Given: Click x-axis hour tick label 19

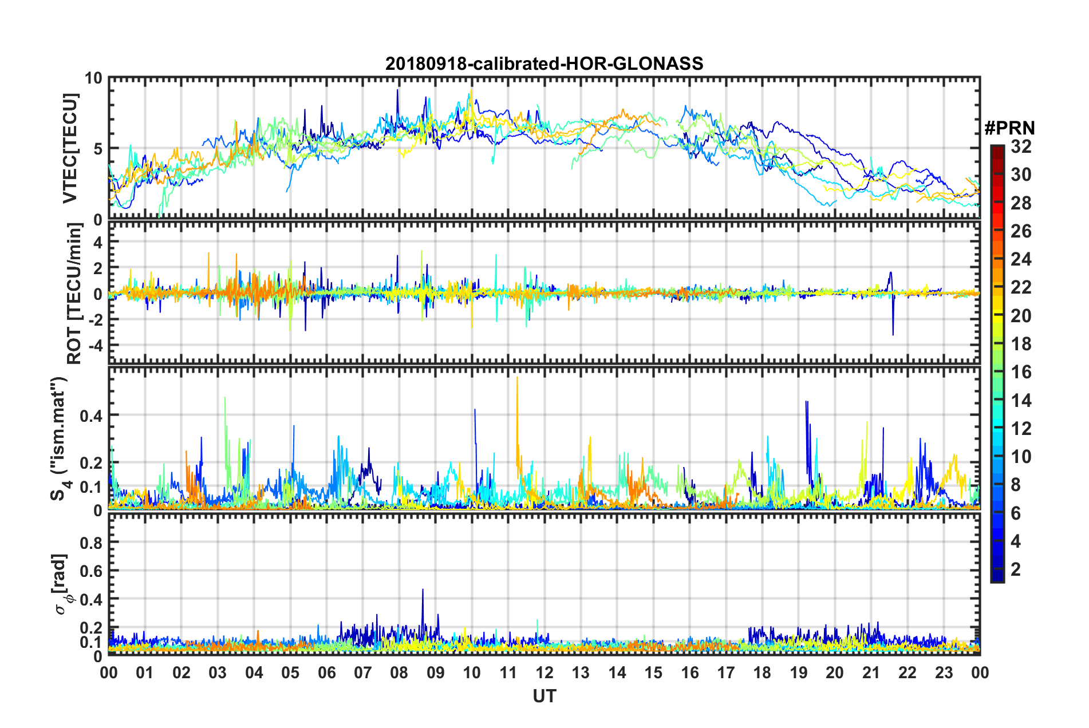Looking at the screenshot, I should click(799, 672).
